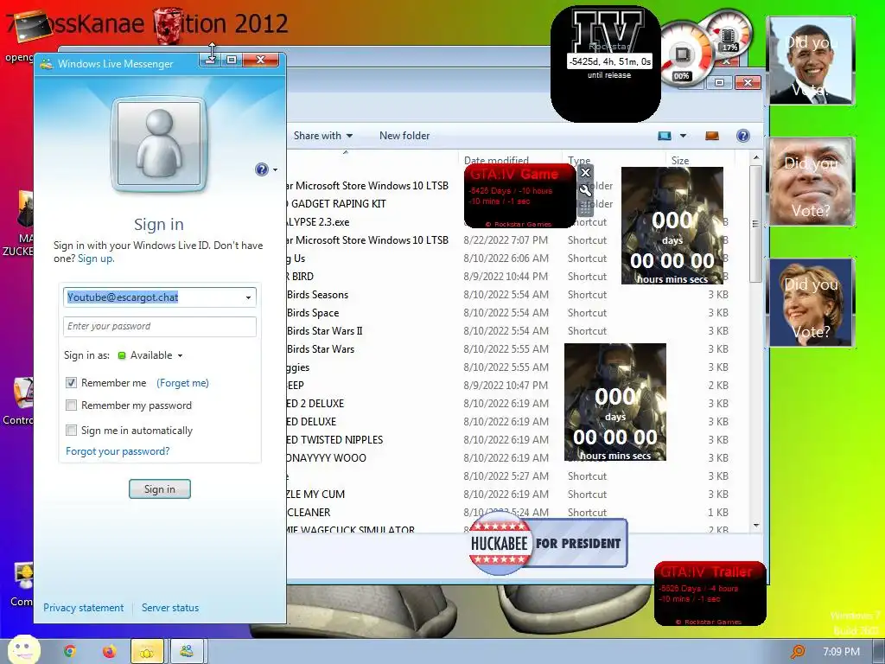The width and height of the screenshot is (885, 664).
Task: Click the Windows Live Messenger title icon
Action: tap(47, 63)
